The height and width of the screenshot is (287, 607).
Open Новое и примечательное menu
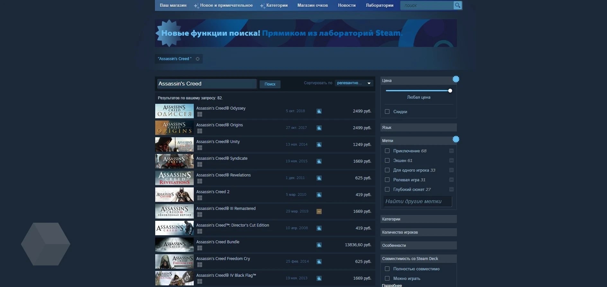click(x=223, y=5)
